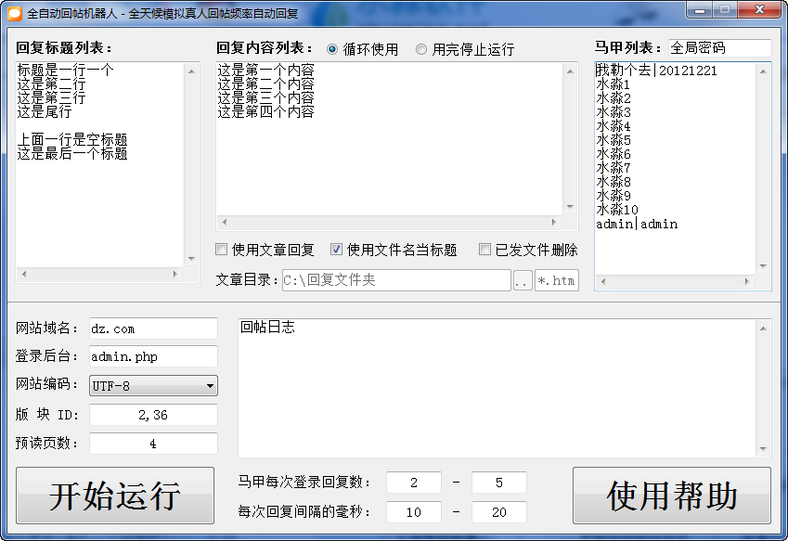Click right arrow of 马甲列表 horizontal scrollbar
This screenshot has height=541, width=788.
pyautogui.click(x=747, y=282)
